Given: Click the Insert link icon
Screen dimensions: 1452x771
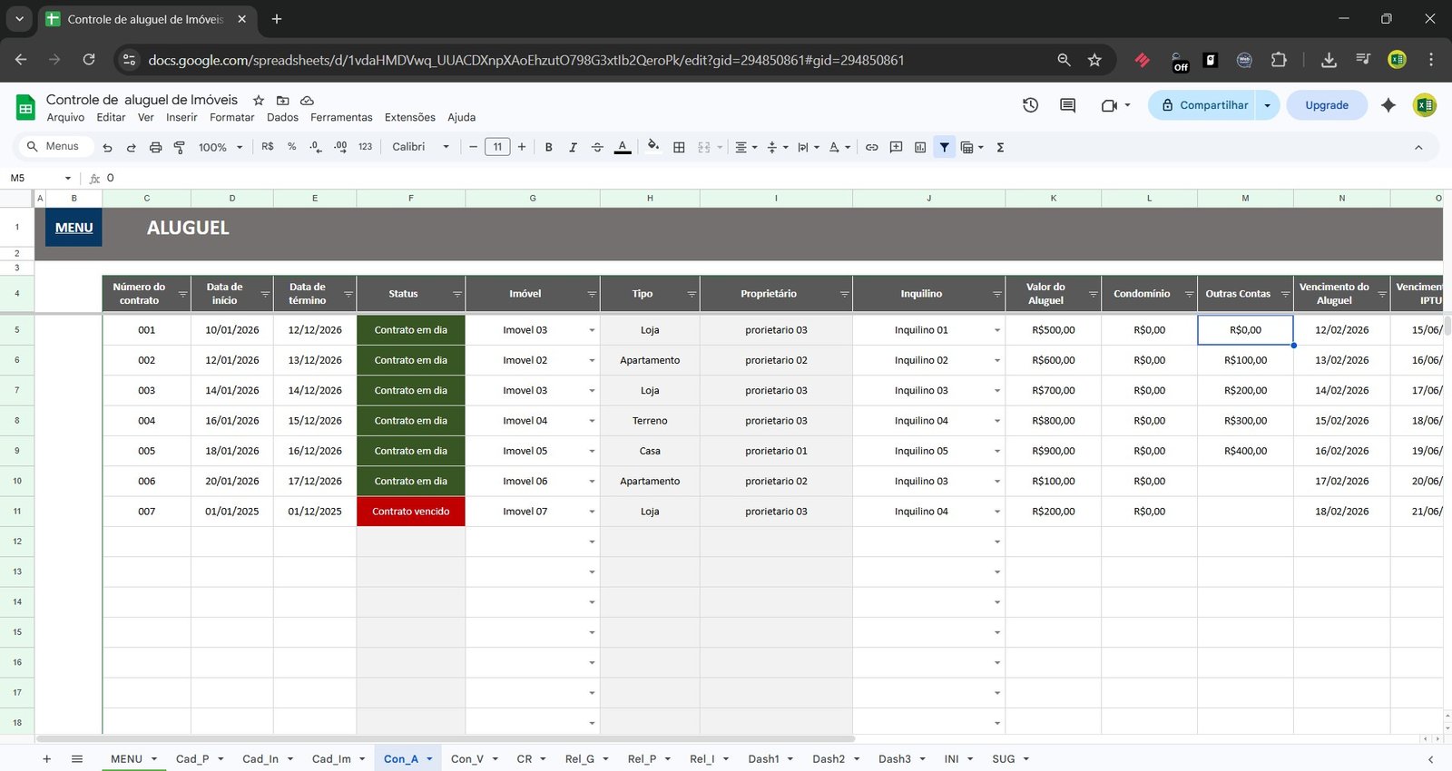Looking at the screenshot, I should click(871, 147).
